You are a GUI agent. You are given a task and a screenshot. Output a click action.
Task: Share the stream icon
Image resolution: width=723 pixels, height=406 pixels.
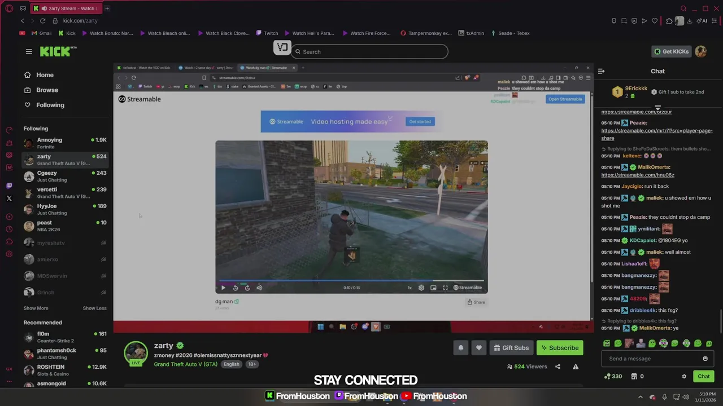tap(558, 367)
